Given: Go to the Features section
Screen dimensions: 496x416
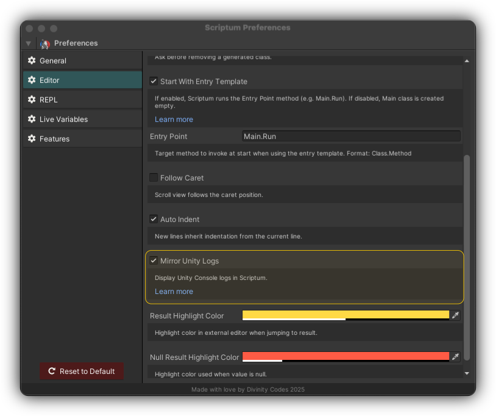Looking at the screenshot, I should 82,138.
